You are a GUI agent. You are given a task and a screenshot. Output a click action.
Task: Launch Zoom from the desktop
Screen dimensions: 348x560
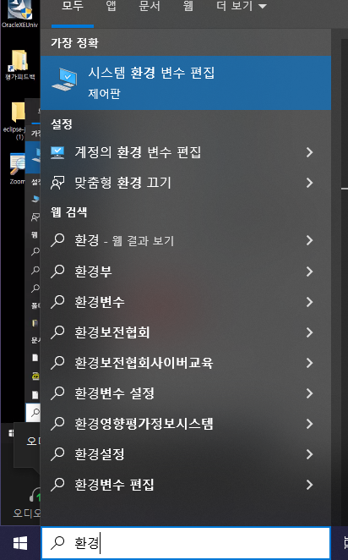[17, 168]
